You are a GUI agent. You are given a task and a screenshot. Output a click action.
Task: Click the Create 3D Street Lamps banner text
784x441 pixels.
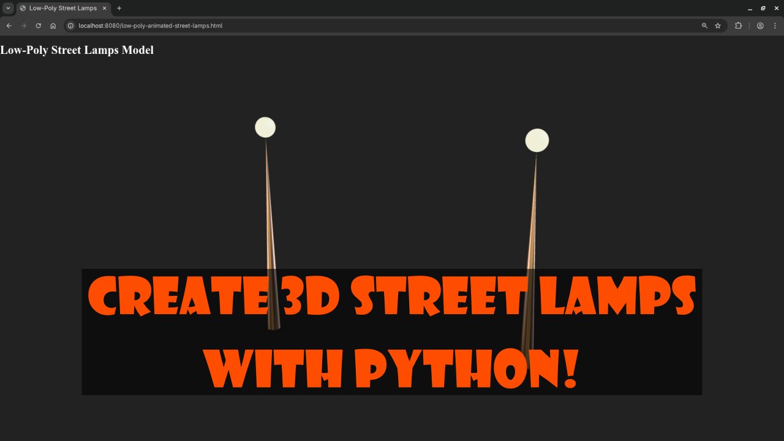(392, 296)
